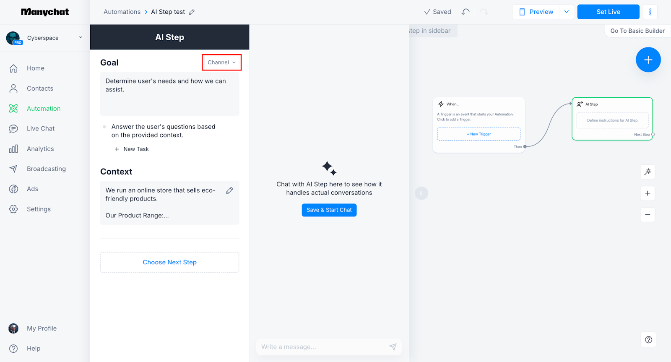The image size is (671, 362).
Task: Collapse the chat panel with the left chevron
Action: (x=421, y=193)
